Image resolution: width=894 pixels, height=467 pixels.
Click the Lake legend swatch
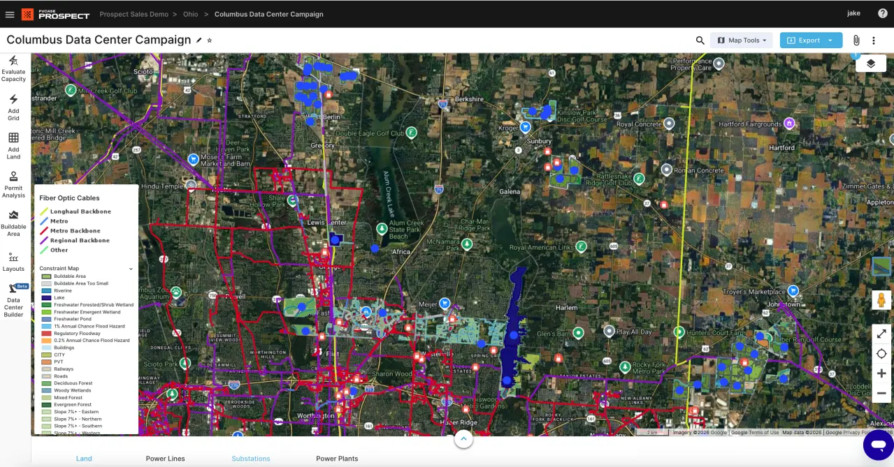point(47,298)
